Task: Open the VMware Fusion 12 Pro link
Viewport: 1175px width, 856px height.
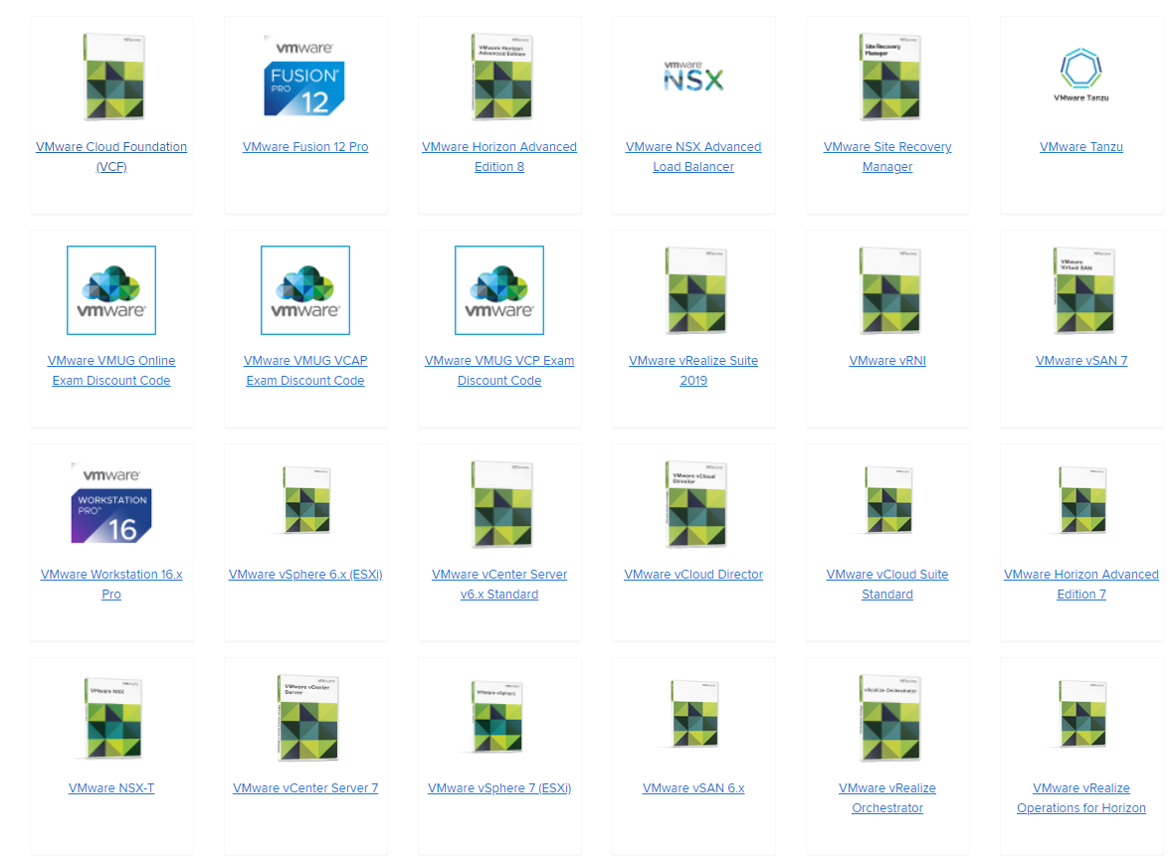Action: pyautogui.click(x=305, y=147)
